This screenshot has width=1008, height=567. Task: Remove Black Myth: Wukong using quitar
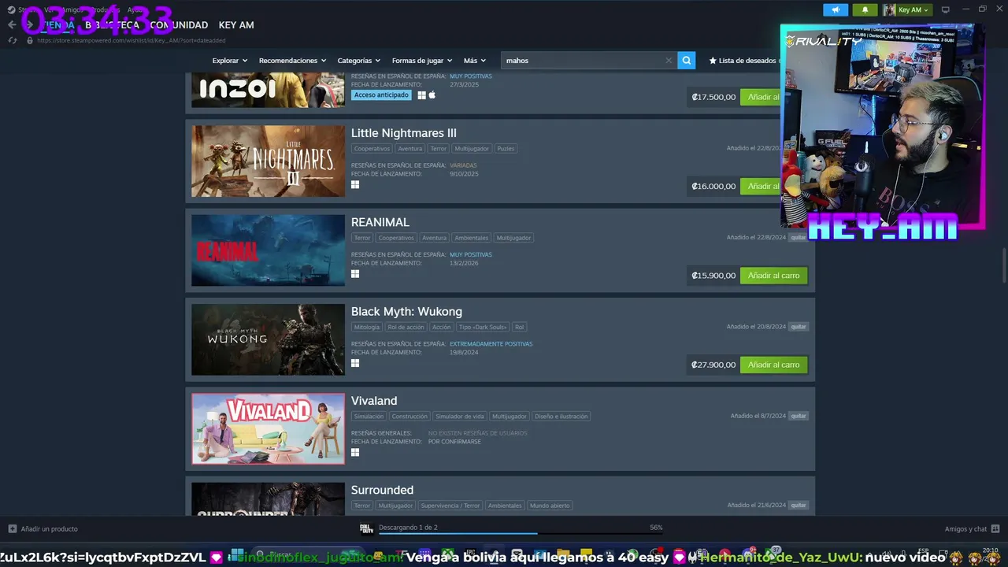[x=799, y=326]
